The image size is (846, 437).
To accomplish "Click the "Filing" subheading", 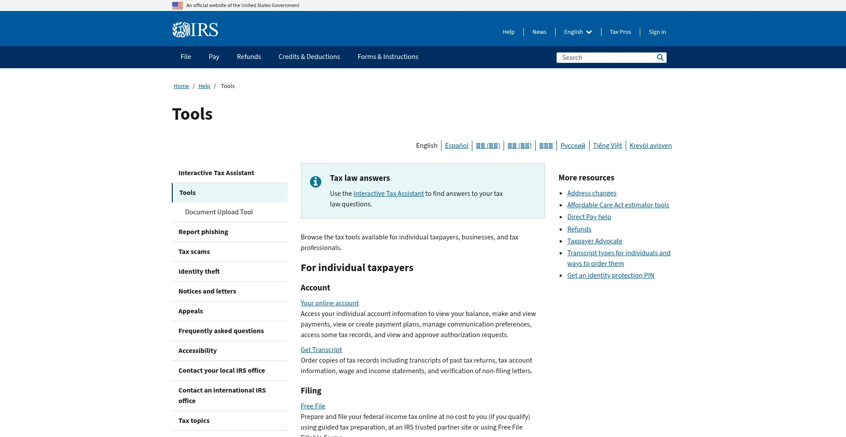I will tap(311, 391).
